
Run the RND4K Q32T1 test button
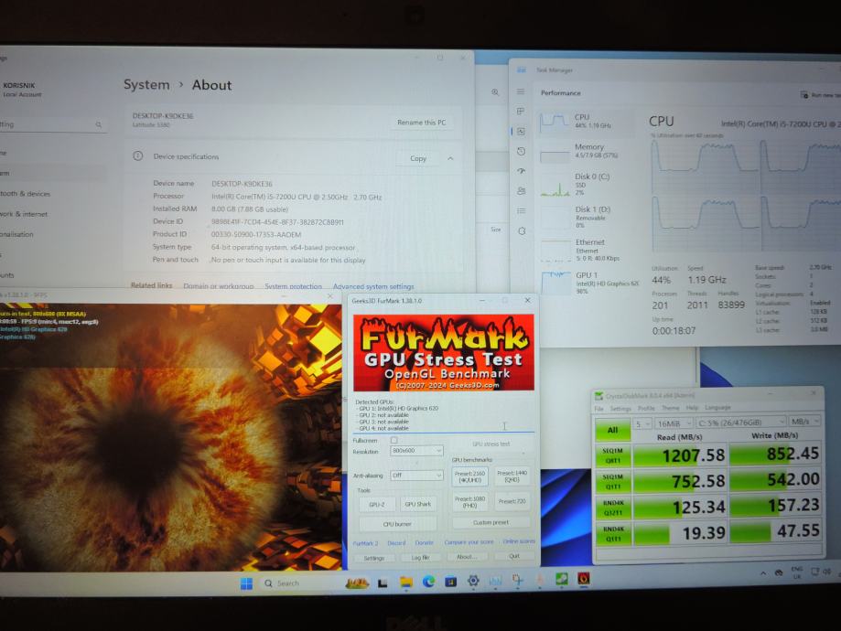[613, 508]
